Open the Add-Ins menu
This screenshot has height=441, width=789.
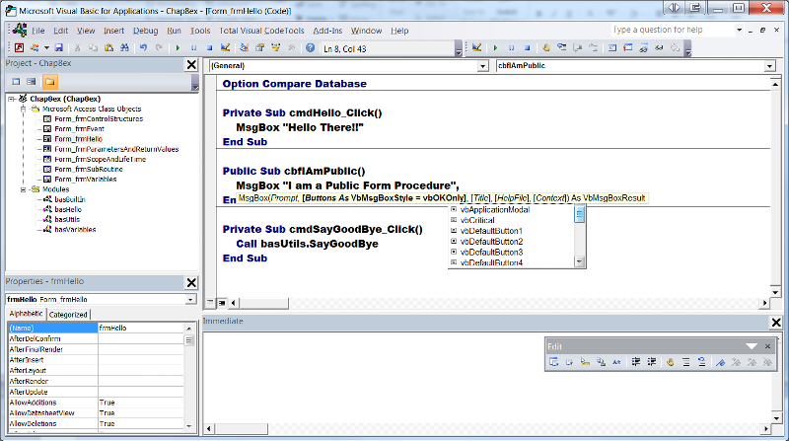tap(327, 31)
